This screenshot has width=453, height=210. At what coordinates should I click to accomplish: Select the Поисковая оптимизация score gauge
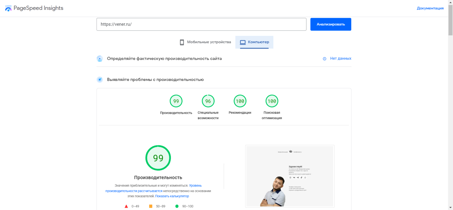pos(272,101)
